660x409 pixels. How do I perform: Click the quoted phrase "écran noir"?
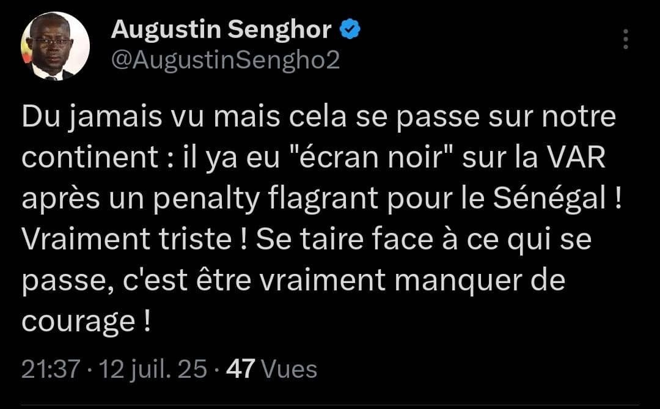(x=371, y=157)
